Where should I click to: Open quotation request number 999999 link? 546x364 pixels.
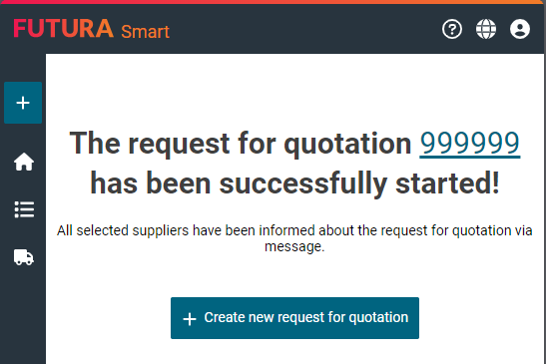(x=470, y=144)
